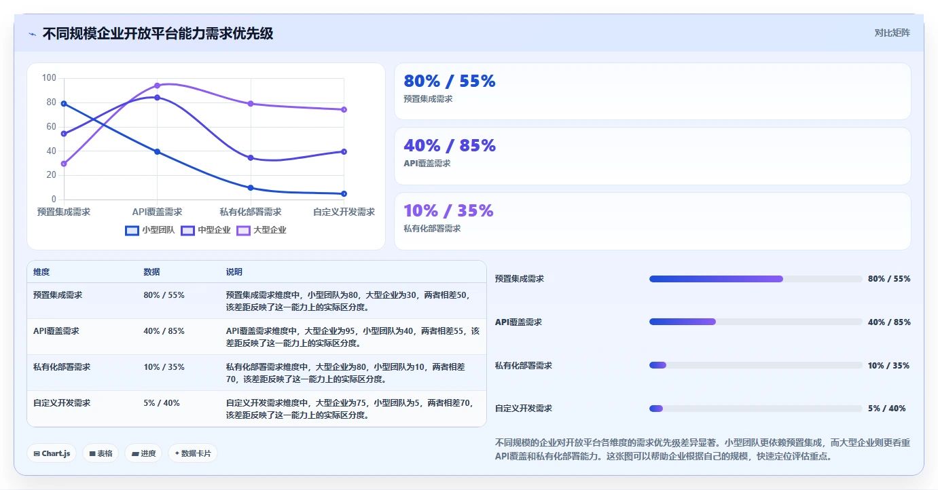Click the description starting 自定义开发需求维度中
The height and width of the screenshot is (490, 938).
[349, 409]
